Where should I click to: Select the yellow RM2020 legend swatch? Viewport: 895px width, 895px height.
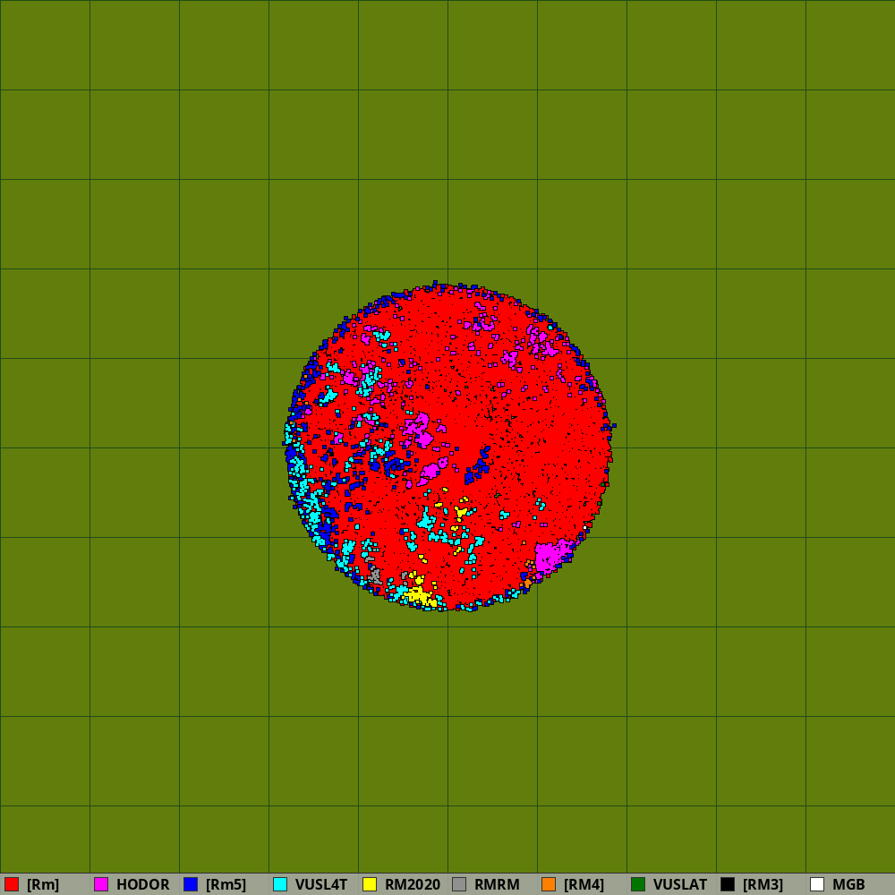tap(370, 884)
